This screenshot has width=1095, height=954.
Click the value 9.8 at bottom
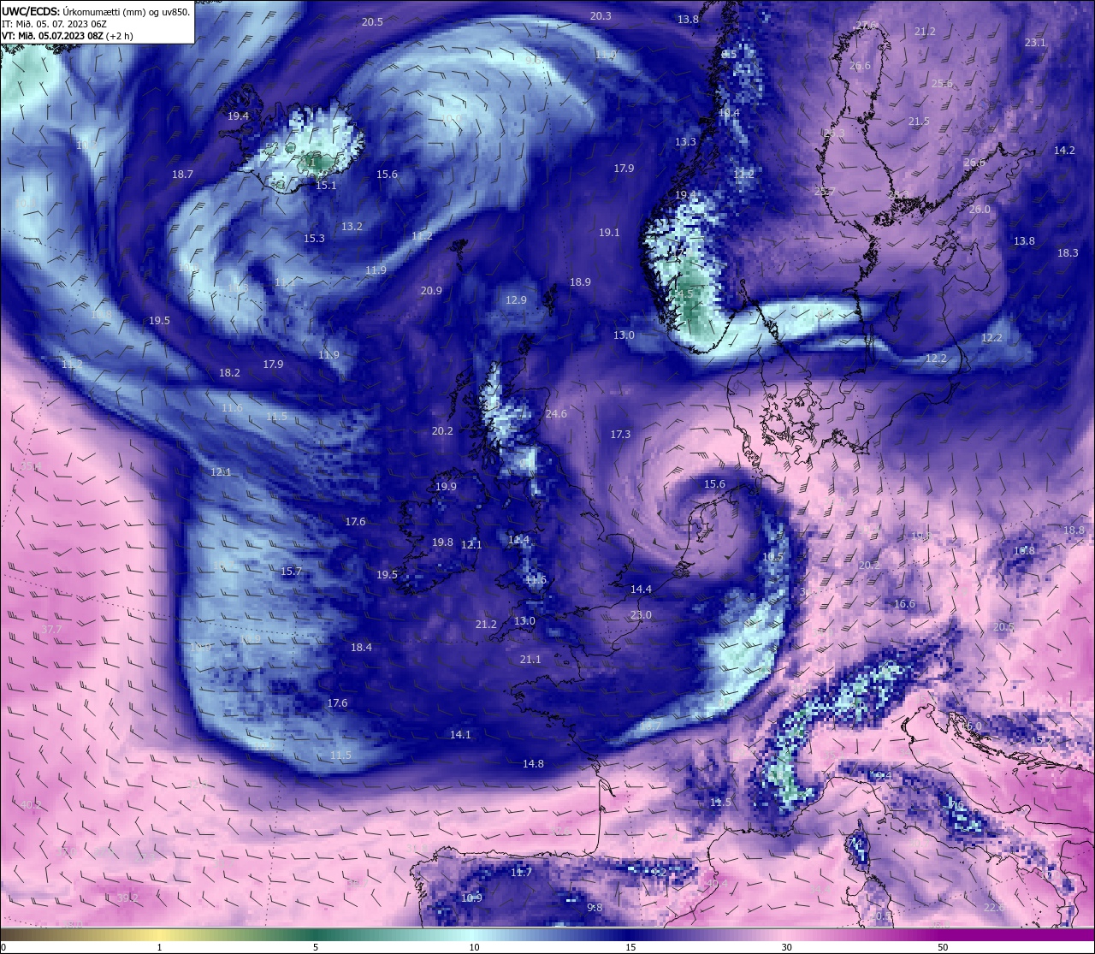click(x=595, y=908)
